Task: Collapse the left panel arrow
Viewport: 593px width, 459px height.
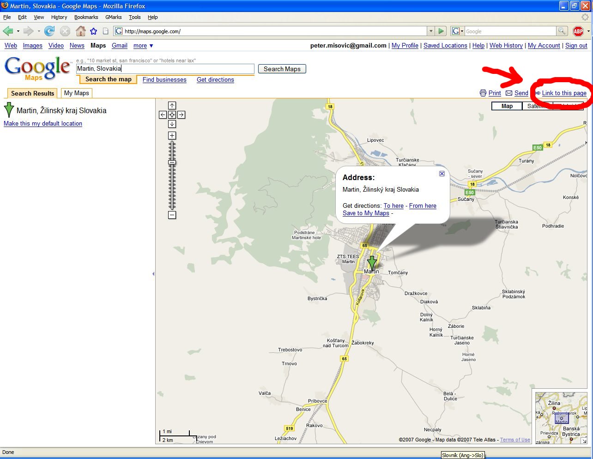Action: tap(153, 274)
